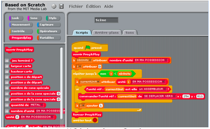The width and height of the screenshot is (210, 129).
Task: Select the Contrôle block category
Action: [x=21, y=31]
